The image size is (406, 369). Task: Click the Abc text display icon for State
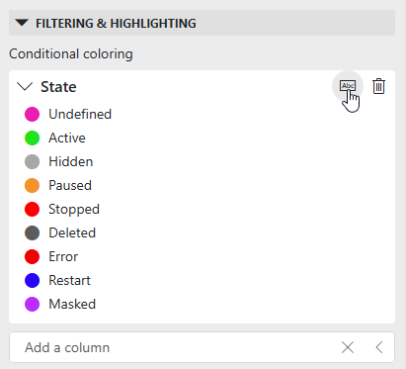coord(348,86)
